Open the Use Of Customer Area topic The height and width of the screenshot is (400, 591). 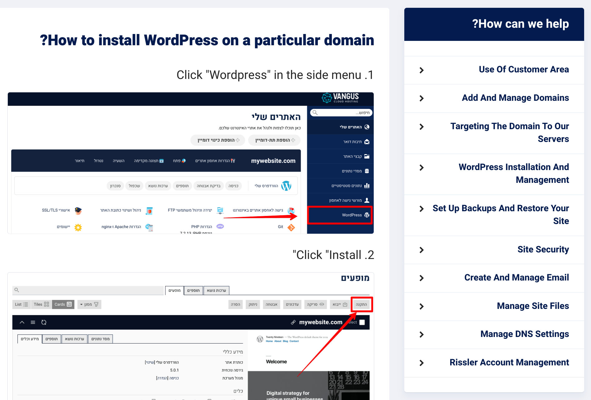tap(524, 69)
